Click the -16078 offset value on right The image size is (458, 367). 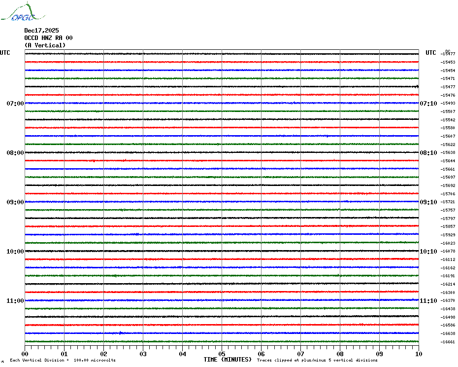click(x=448, y=251)
